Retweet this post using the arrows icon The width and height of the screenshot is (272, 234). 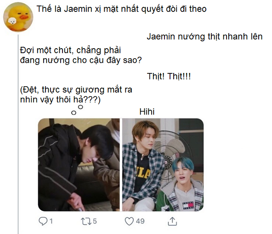pyautogui.click(x=86, y=221)
